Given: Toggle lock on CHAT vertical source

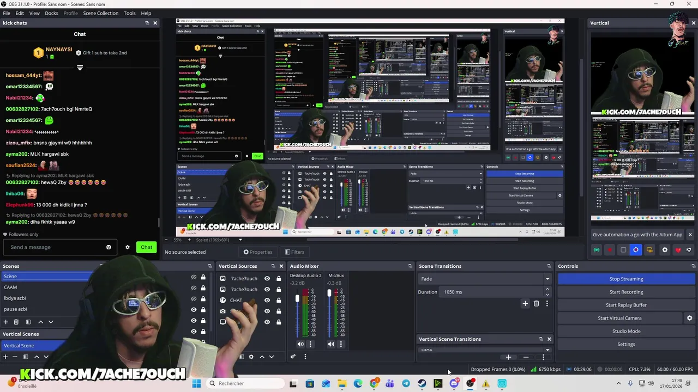Looking at the screenshot, I should click(279, 300).
